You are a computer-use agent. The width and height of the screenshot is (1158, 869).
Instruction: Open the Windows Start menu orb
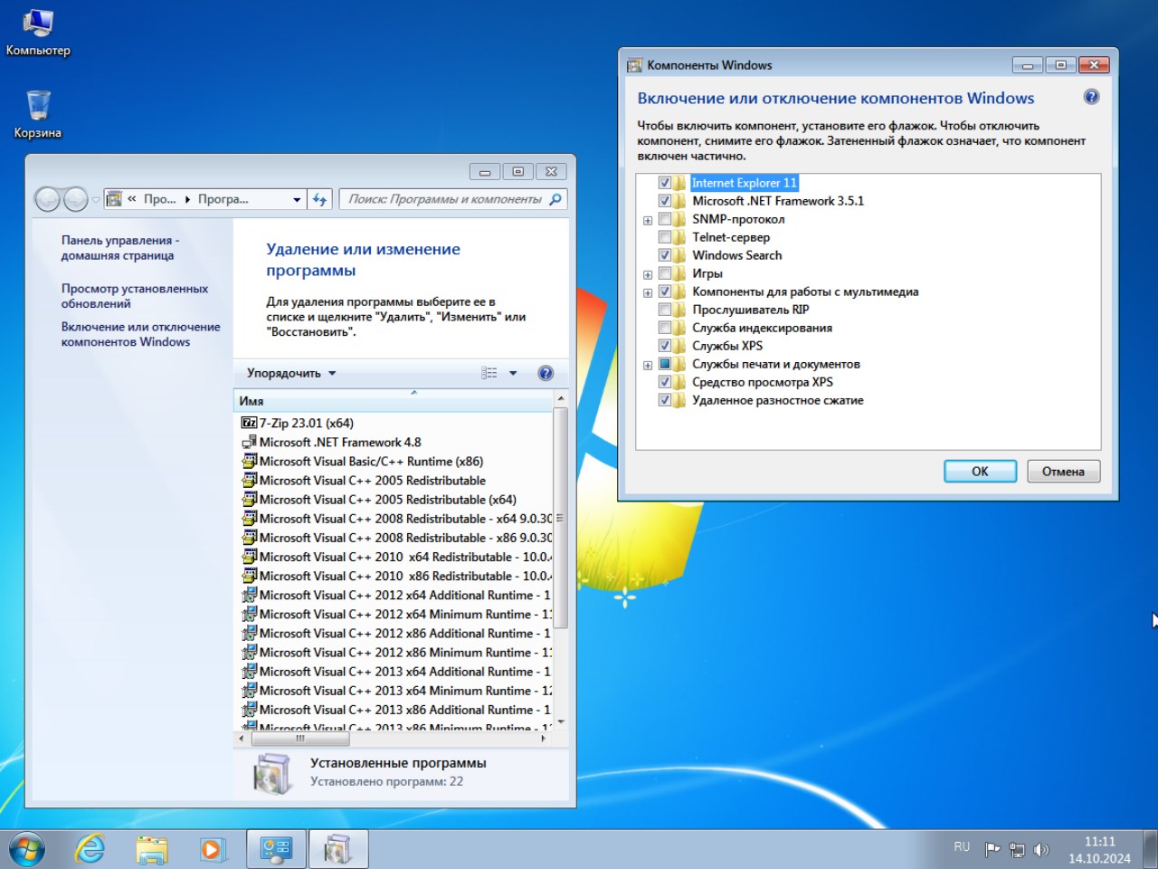26,849
